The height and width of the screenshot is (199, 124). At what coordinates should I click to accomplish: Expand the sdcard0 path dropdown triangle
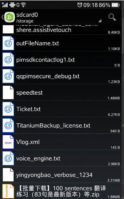[x=100, y=20]
